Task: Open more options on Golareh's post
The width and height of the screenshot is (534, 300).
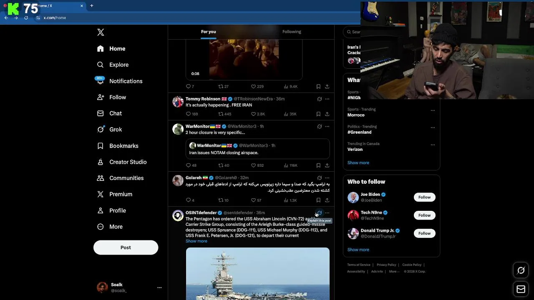Action: [327, 178]
